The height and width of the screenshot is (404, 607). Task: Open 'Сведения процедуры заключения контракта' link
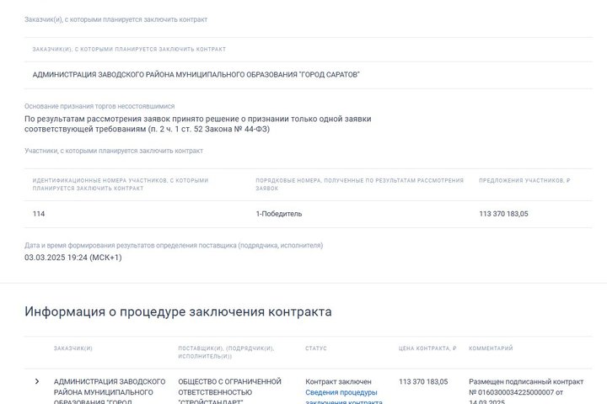pos(343,397)
